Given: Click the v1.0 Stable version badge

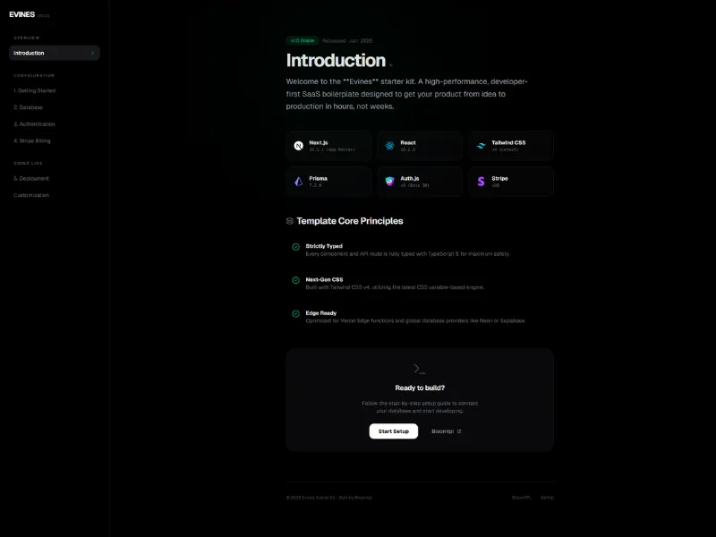Looking at the screenshot, I should click(302, 40).
